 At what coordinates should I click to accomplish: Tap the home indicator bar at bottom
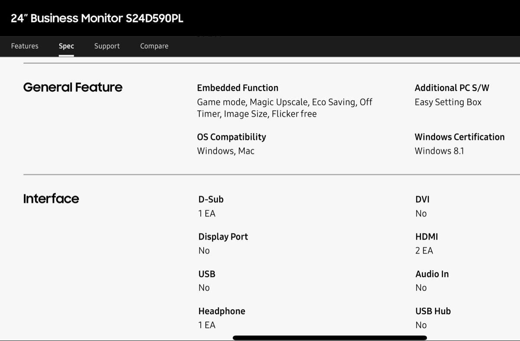click(330, 338)
